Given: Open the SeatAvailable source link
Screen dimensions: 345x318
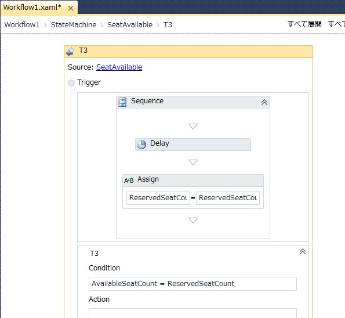Looking at the screenshot, I should point(119,67).
